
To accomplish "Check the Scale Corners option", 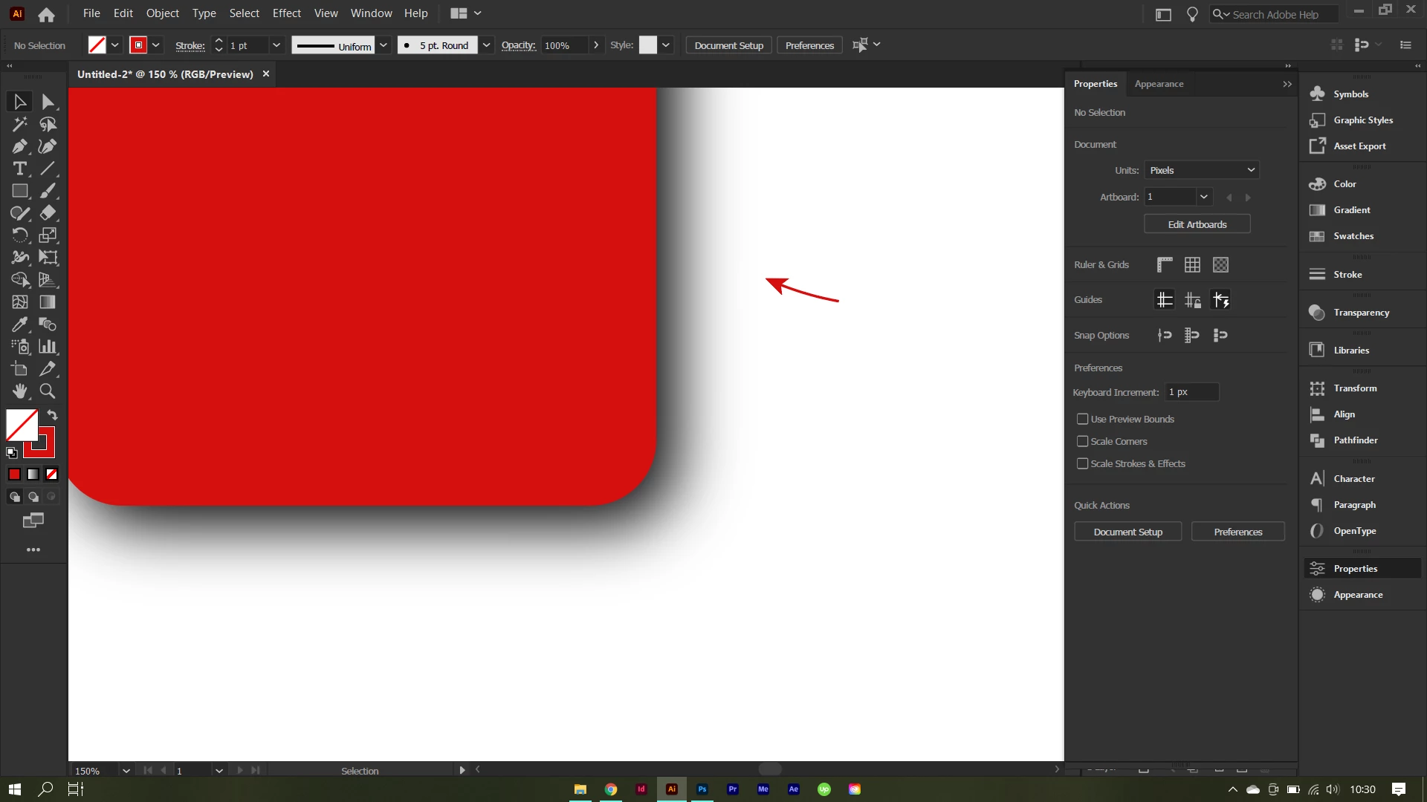I will pyautogui.click(x=1083, y=442).
